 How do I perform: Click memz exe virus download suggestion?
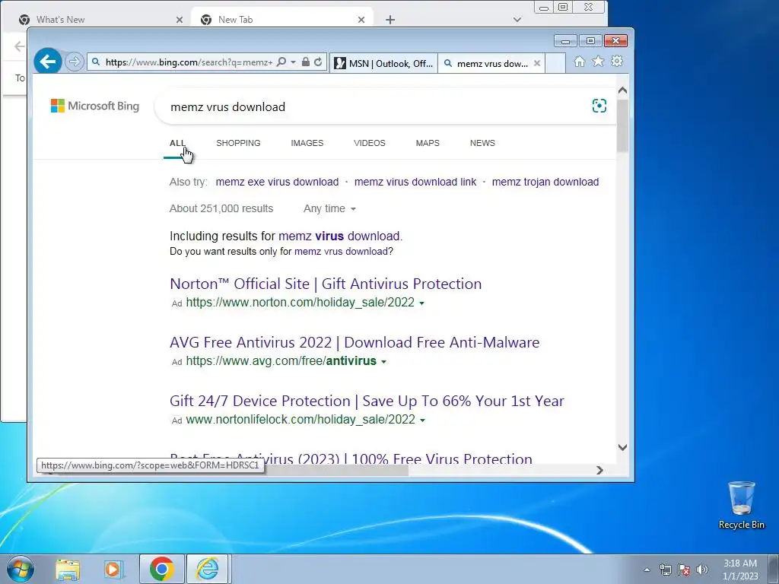pyautogui.click(x=277, y=182)
